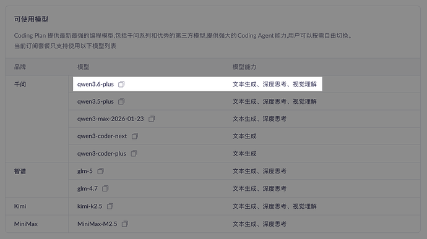427x239 pixels.
Task: Click qwen3-max-2026-01-23 capability 文本生成、深度思考
Action: 259,119
